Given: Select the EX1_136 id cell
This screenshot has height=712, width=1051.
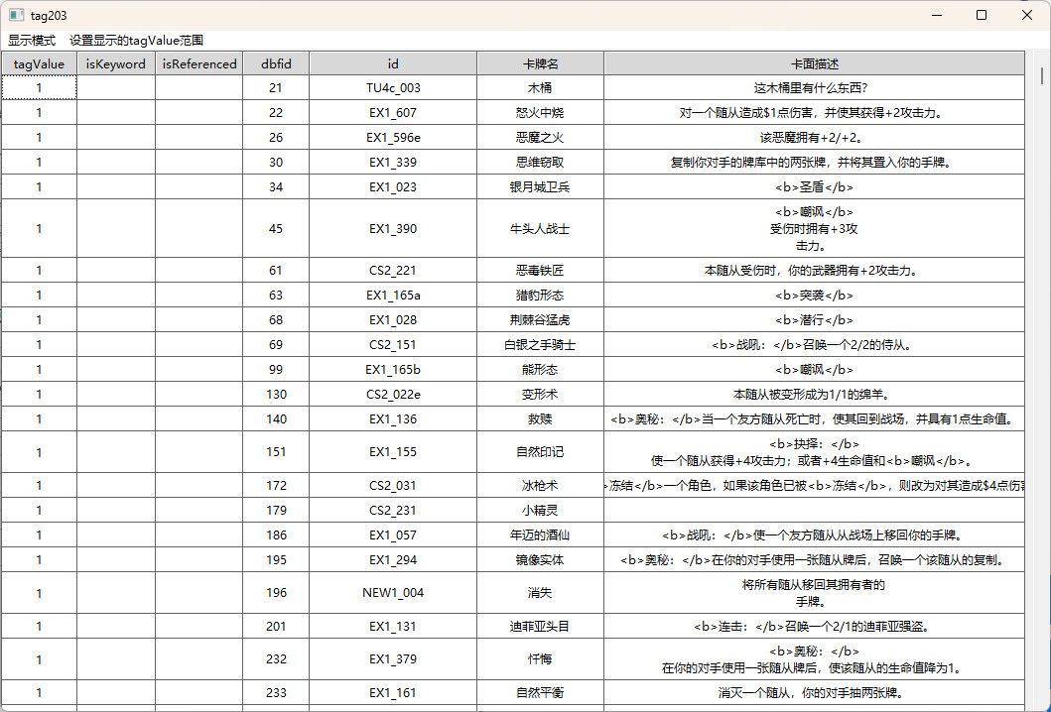Looking at the screenshot, I should (393, 418).
